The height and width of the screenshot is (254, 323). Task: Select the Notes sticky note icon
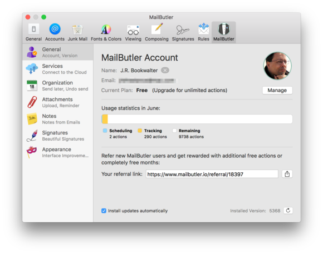(x=32, y=119)
